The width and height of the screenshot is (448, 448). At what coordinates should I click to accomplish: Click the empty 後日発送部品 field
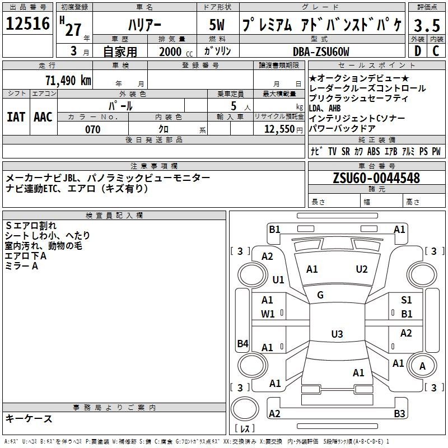coord(153,151)
